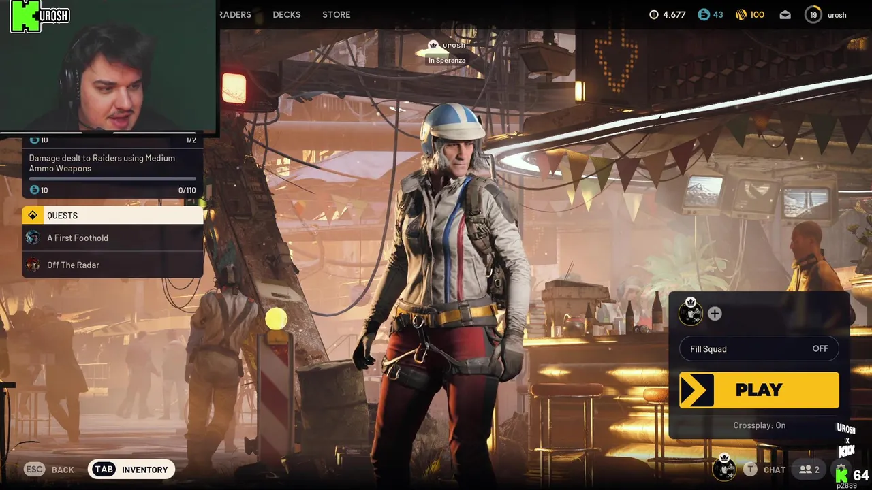Toggle Fill Squad off setting
872x490 pixels.
(759, 349)
